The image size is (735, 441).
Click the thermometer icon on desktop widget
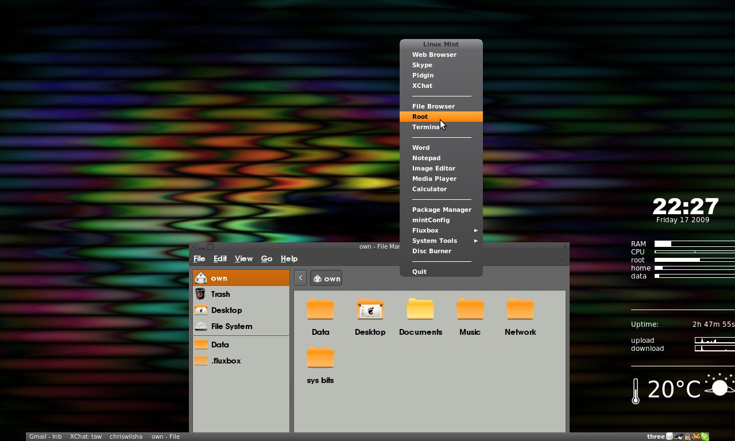(x=636, y=391)
